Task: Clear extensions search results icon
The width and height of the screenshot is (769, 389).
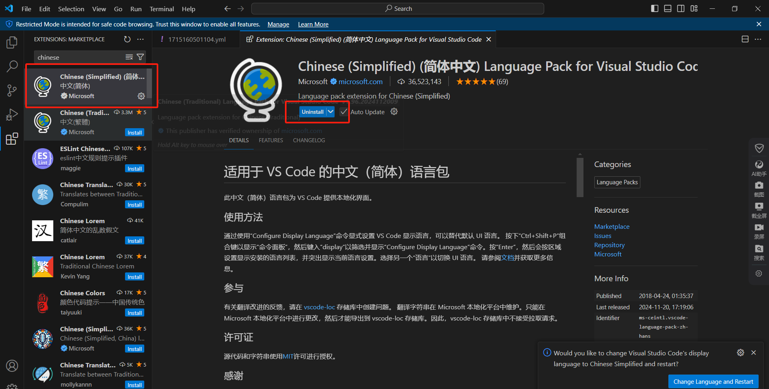Action: pos(129,57)
